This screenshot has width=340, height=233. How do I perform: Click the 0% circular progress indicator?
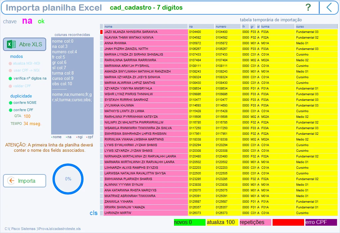68,179
